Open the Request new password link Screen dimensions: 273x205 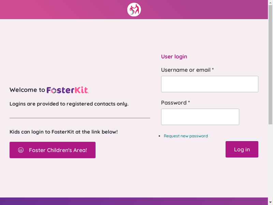coord(186,136)
